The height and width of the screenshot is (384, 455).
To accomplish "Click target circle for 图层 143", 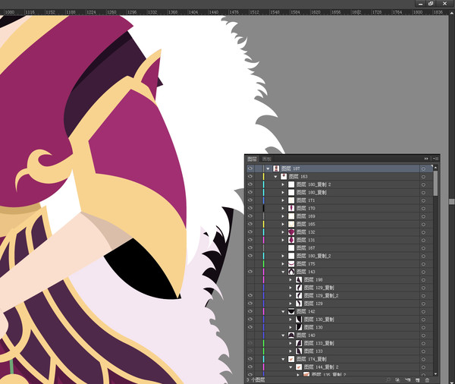I will [423, 272].
